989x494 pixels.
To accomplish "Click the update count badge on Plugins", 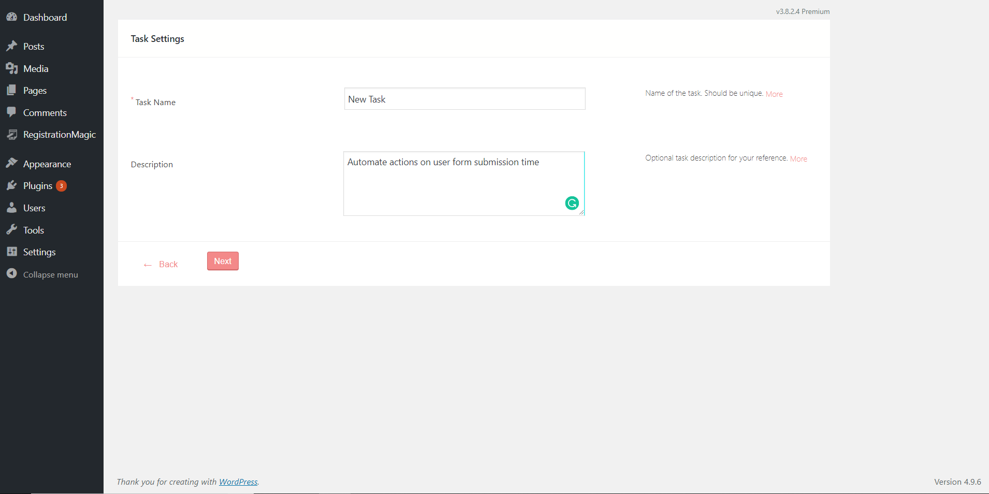I will click(x=61, y=185).
